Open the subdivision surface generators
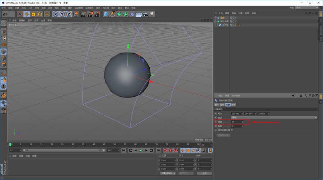This screenshot has height=180, width=323. 119,14
